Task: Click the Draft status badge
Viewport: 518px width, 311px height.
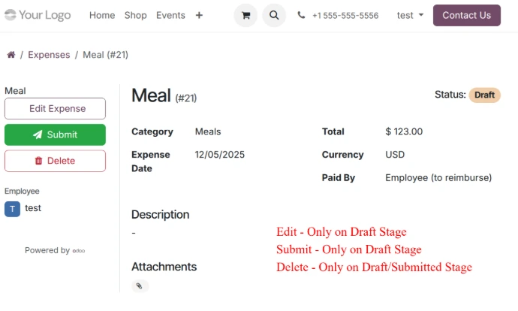Action: 484,95
